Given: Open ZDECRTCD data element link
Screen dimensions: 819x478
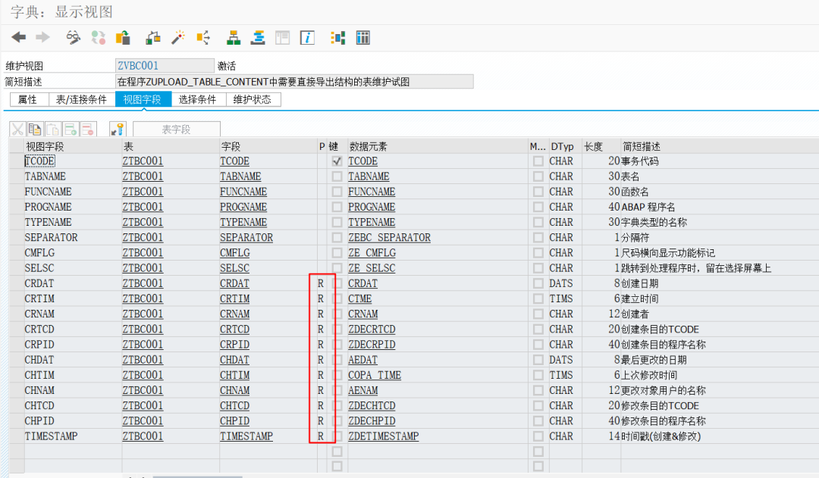Looking at the screenshot, I should (x=372, y=330).
